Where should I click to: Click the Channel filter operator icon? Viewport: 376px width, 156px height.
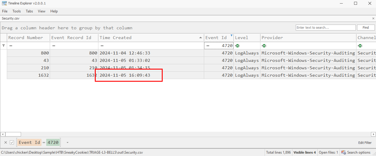360,46
